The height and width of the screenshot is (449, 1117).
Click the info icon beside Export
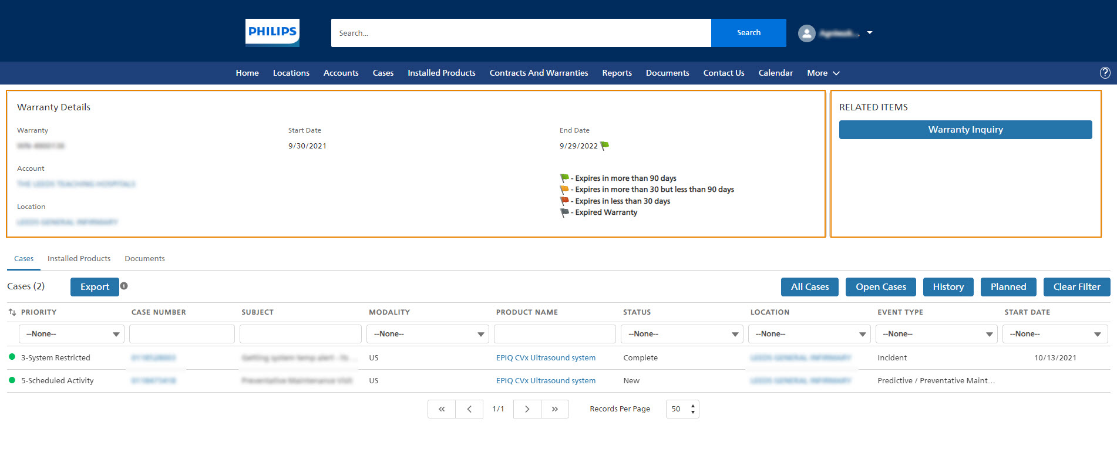(124, 286)
